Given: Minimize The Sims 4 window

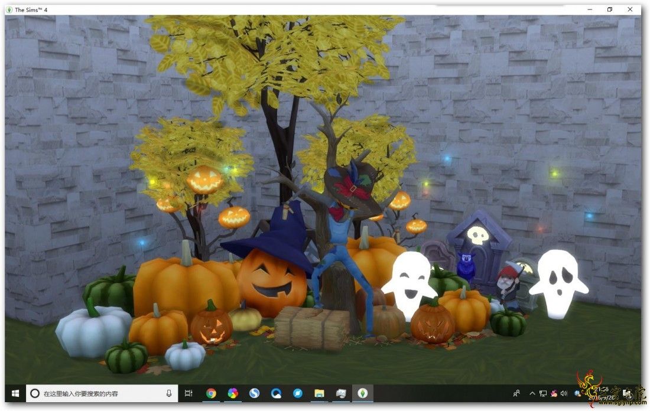Looking at the screenshot, I should coord(590,9).
